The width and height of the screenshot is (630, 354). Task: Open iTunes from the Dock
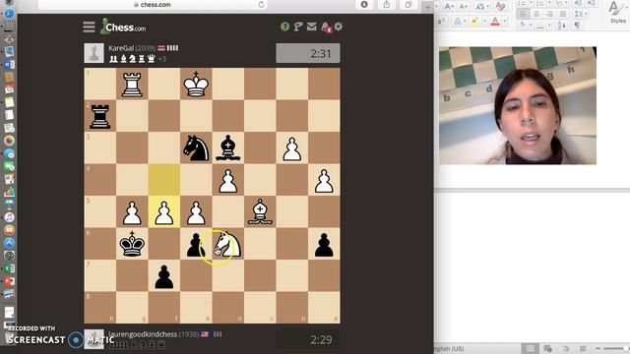point(9,217)
